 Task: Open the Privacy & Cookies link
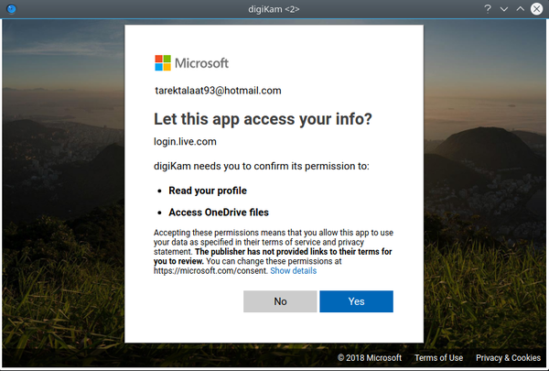pos(508,358)
